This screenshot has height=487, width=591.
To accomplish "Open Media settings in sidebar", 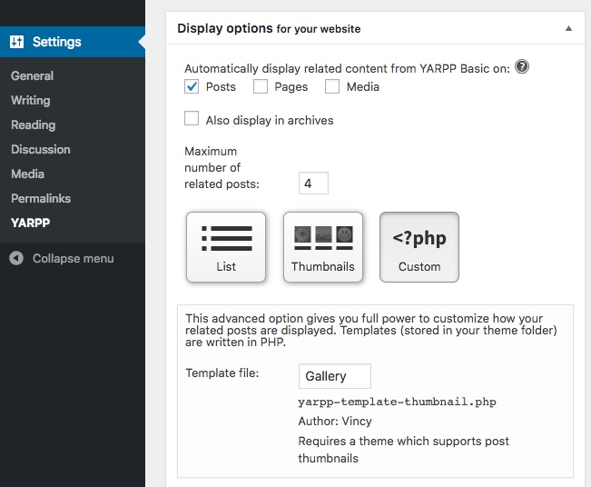I will [x=27, y=174].
